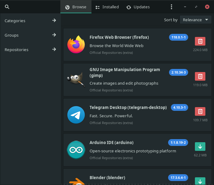Remove Firefox with the red trash button
214x185 pixels.
point(200,41)
